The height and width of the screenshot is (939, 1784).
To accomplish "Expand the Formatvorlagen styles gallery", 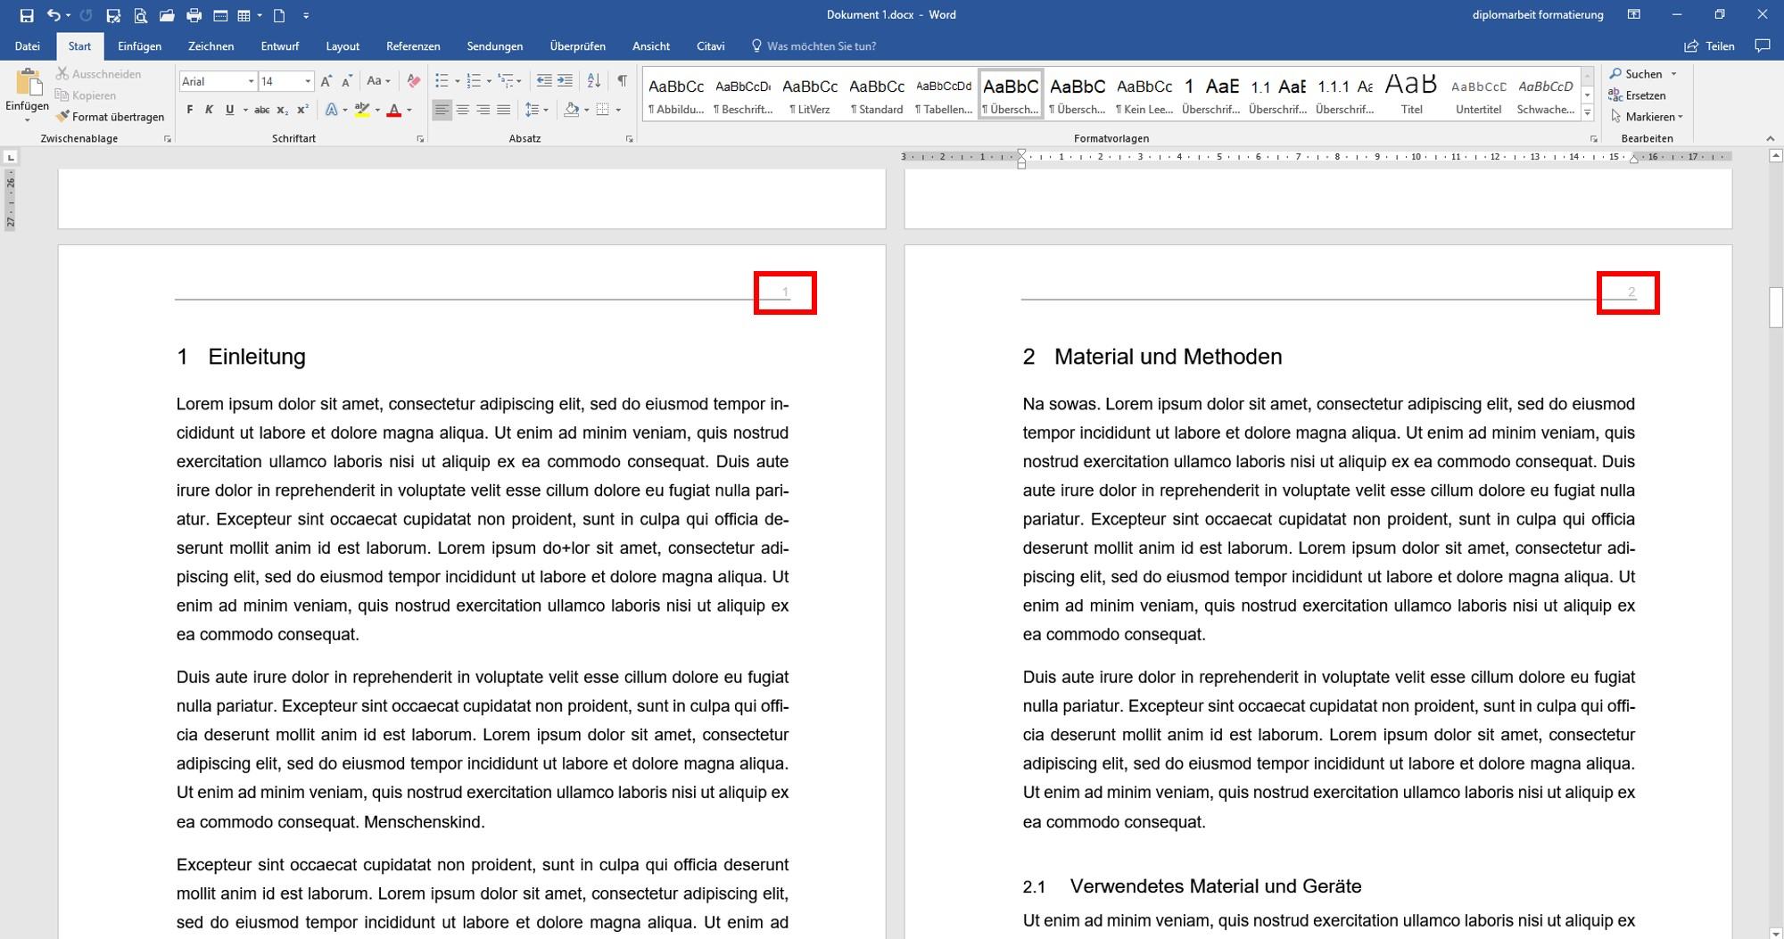I will click(1588, 112).
